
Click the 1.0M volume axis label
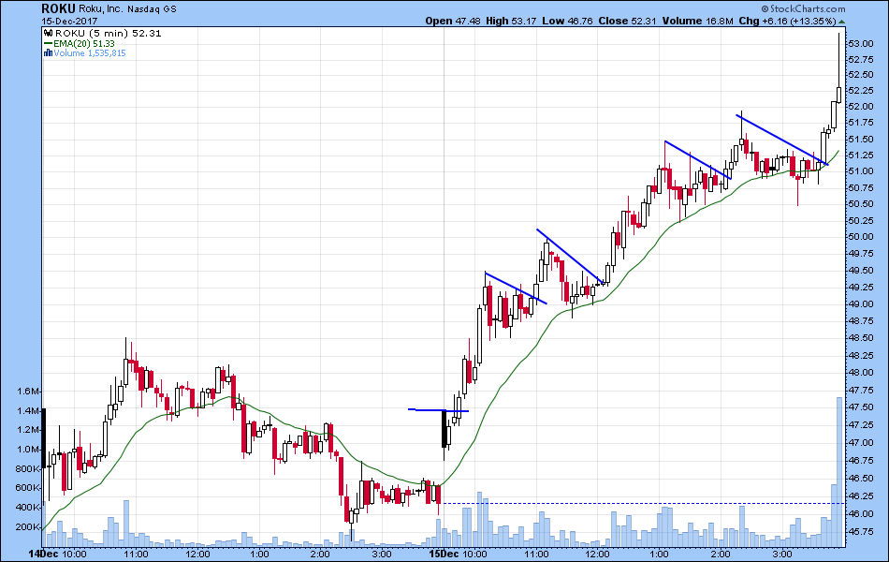28,450
